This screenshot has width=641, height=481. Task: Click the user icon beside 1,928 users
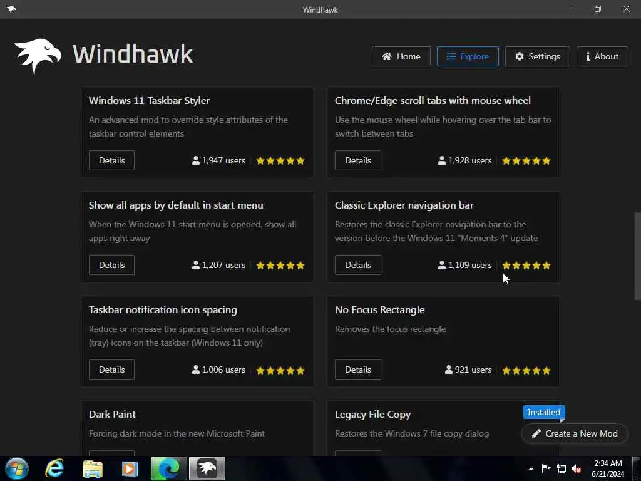(x=442, y=160)
